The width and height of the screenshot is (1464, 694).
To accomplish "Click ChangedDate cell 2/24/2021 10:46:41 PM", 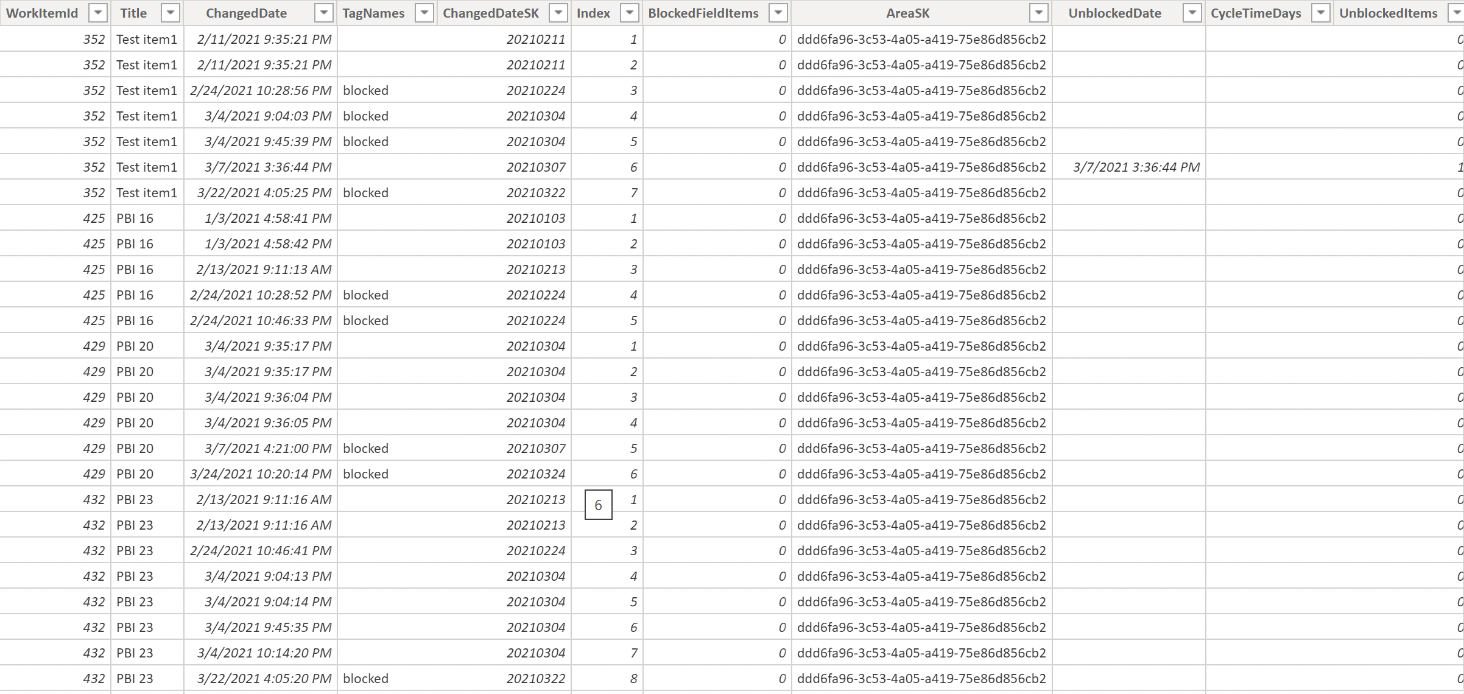I will [261, 550].
